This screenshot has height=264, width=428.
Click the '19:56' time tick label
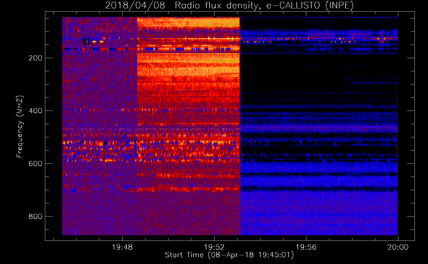306,247
